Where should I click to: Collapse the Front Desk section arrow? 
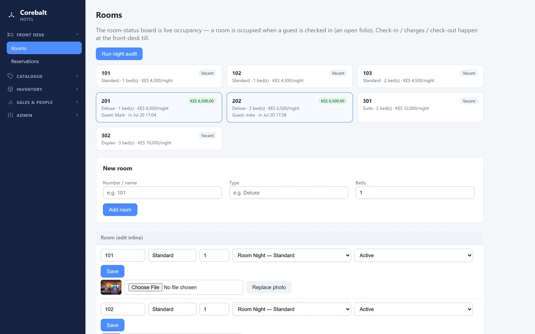click(77, 35)
